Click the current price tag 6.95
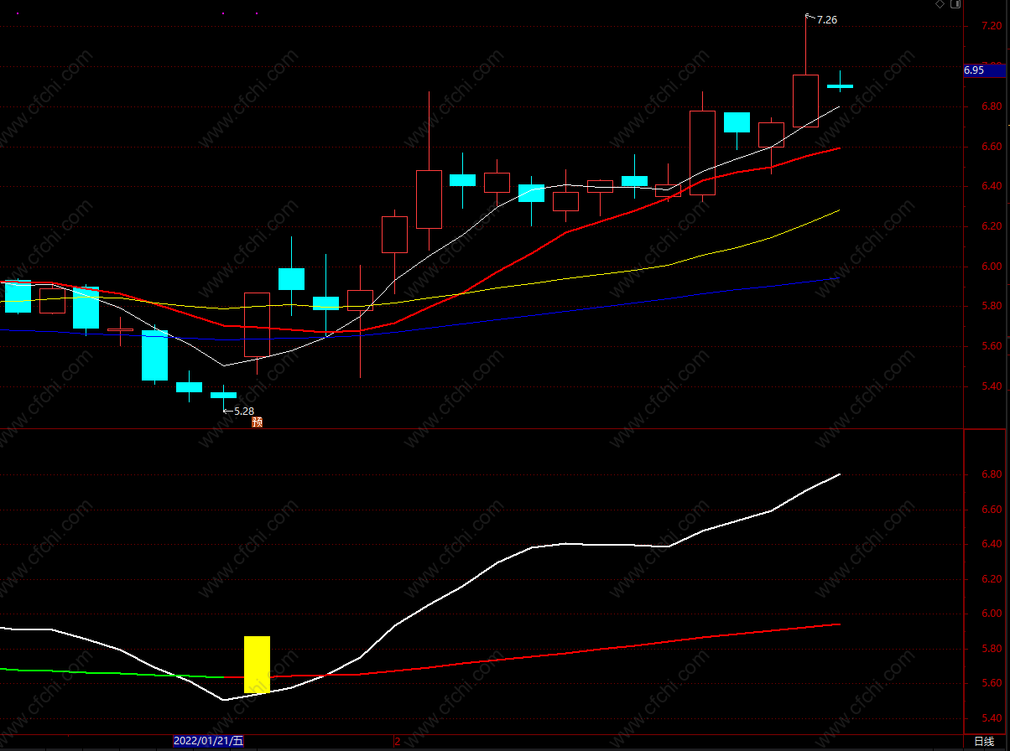 [986, 70]
